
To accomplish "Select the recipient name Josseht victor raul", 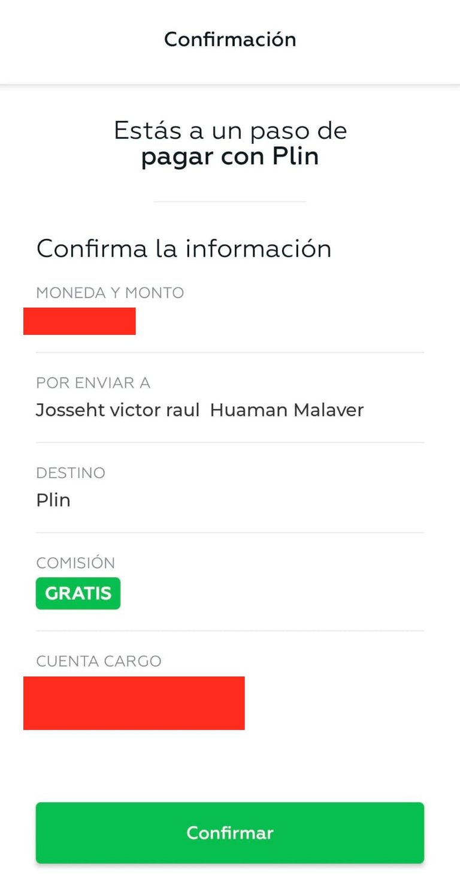I will tap(117, 410).
